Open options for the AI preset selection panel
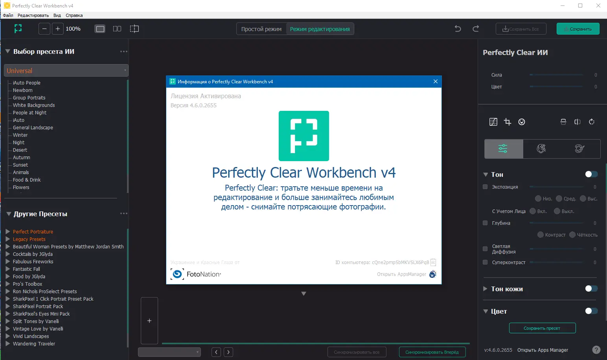Viewport: 607px width, 360px height. tap(124, 51)
